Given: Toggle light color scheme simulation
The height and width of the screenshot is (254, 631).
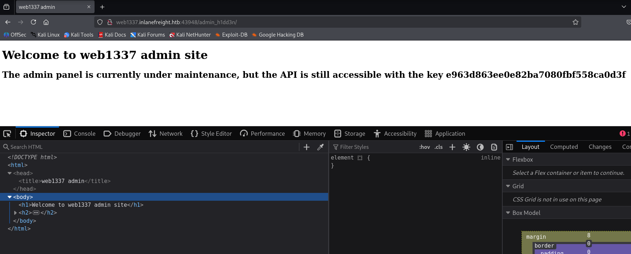Looking at the screenshot, I should tap(466, 147).
